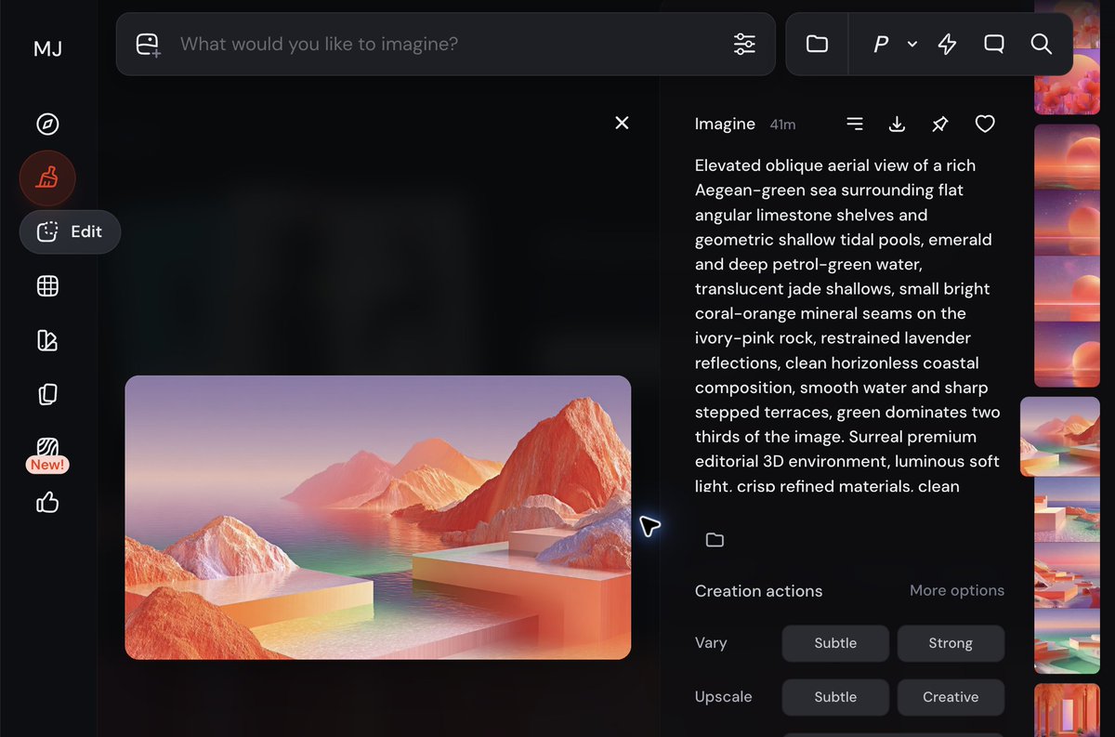The image size is (1115, 737).
Task: Expand More options in Creation actions
Action: (x=957, y=590)
